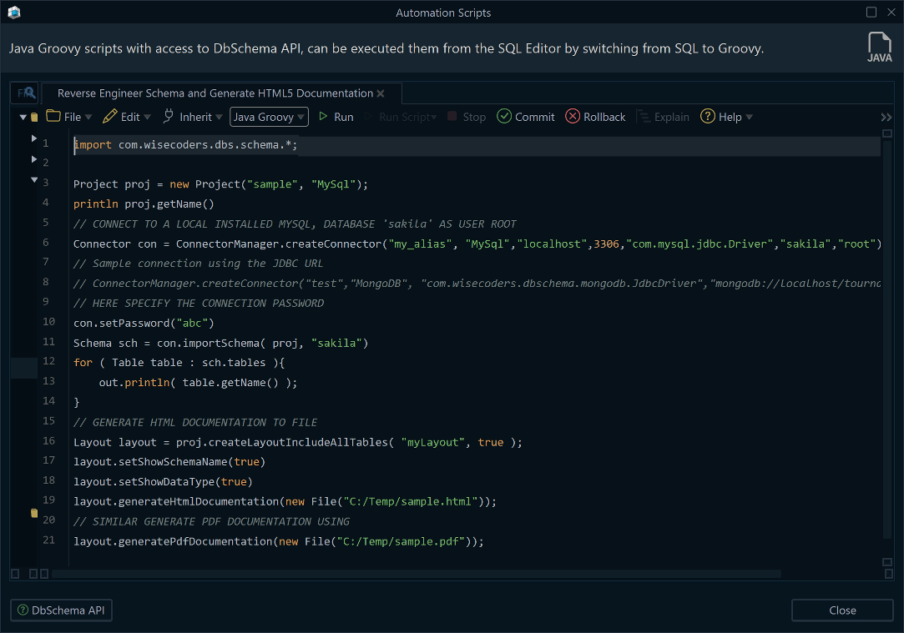Open the File menu
This screenshot has height=633, width=904.
tap(70, 117)
